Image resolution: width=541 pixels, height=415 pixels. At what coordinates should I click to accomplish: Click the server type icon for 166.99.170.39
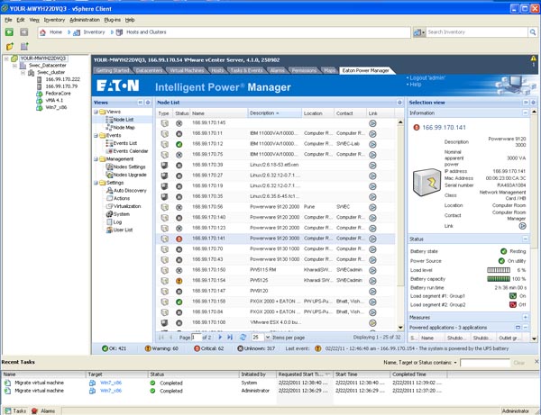pyautogui.click(x=165, y=166)
